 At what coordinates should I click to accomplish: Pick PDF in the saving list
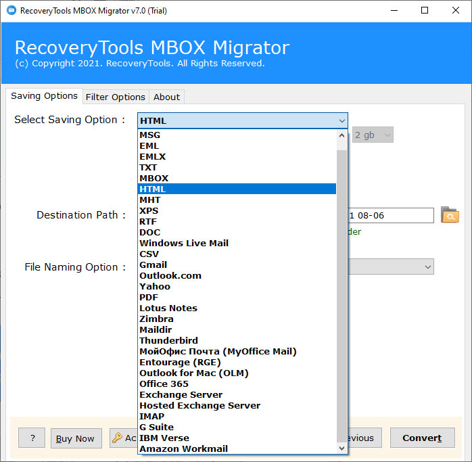coord(237,298)
